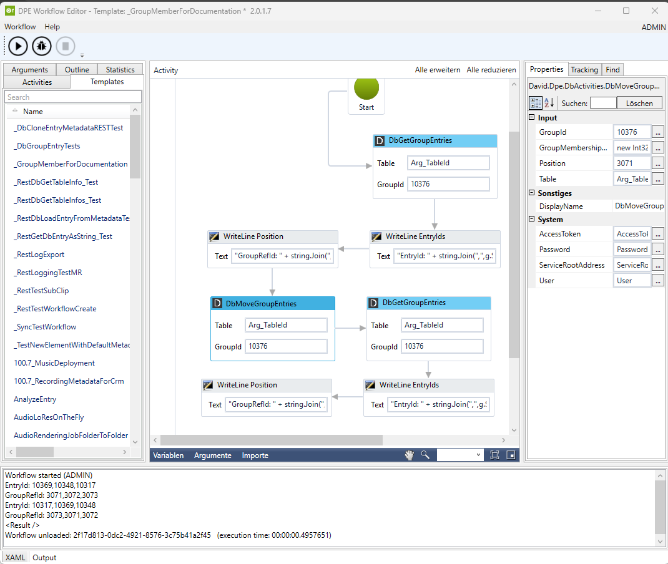Collapse the Sonstiges property section
668x564 pixels.
532,193
